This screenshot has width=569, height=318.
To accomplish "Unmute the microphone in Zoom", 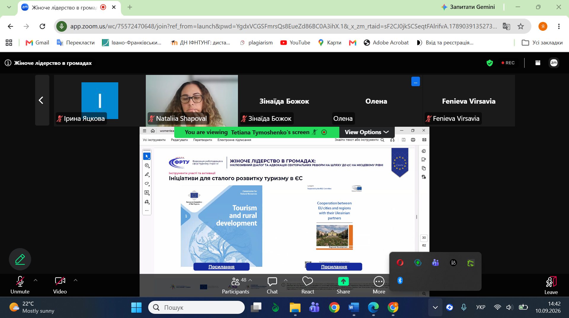I will click(x=20, y=285).
